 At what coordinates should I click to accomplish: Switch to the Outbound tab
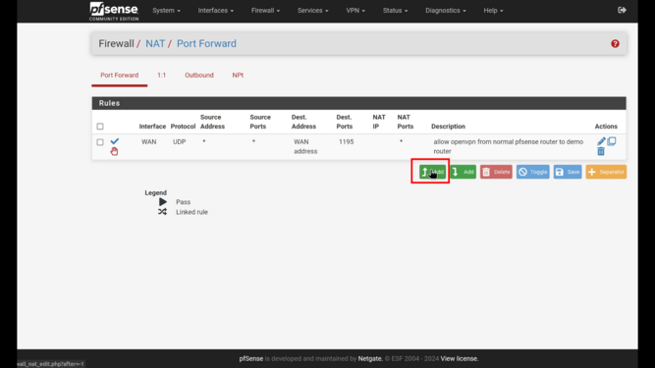199,76
